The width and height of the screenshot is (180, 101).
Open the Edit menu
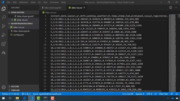pos(15,2)
